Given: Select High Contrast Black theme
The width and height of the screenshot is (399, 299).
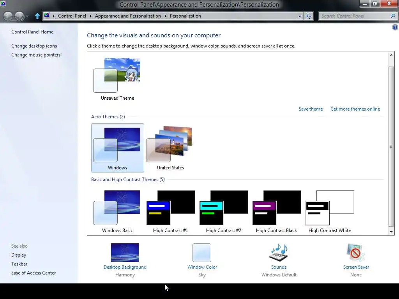Looking at the screenshot, I should coord(276,211).
